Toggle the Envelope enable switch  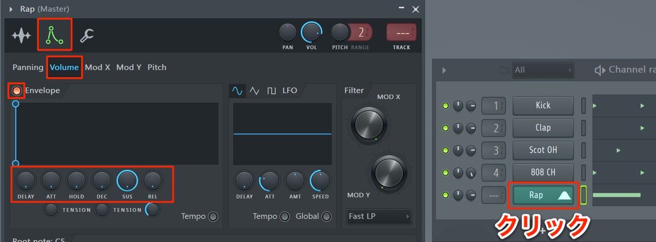coord(17,91)
